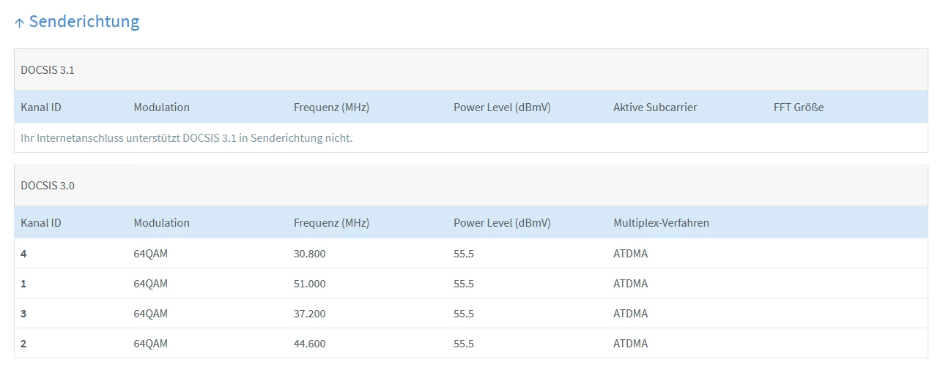Viewport: 943px width, 370px height.
Task: Click Power Level header in DOCSIS 3.1 table
Action: (x=502, y=107)
